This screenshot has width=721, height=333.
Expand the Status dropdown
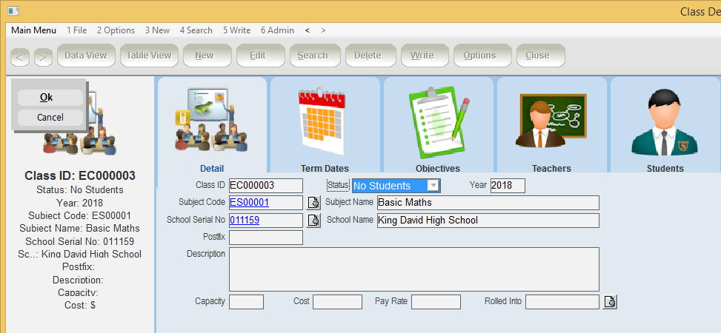click(x=433, y=186)
